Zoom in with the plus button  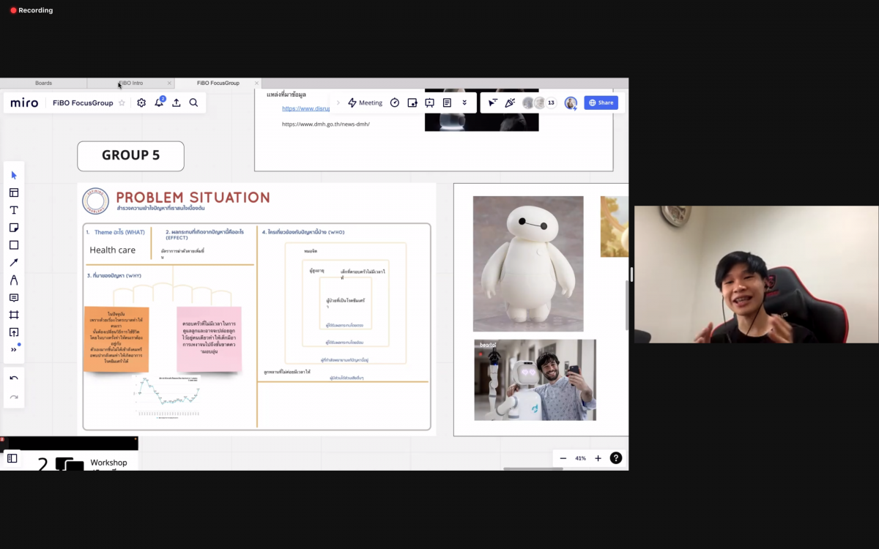pyautogui.click(x=598, y=458)
